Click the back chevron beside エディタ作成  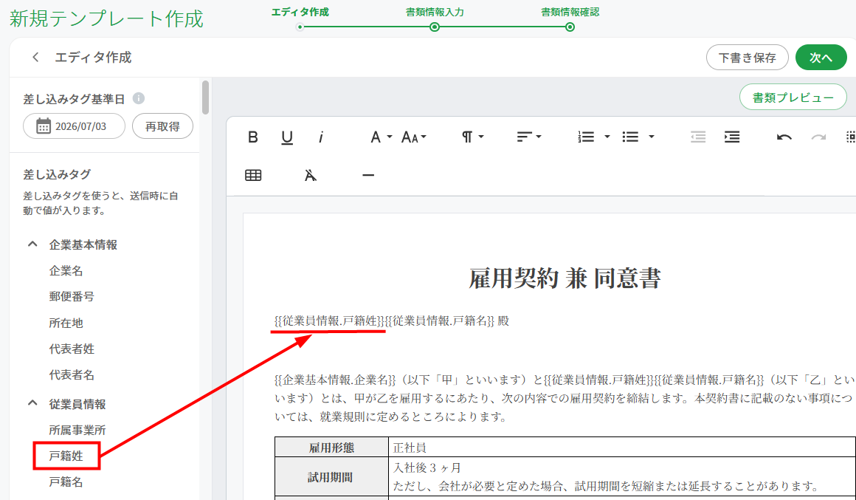point(35,58)
